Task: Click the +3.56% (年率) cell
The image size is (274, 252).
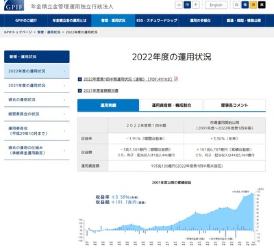Action: pyautogui.click(x=225, y=138)
